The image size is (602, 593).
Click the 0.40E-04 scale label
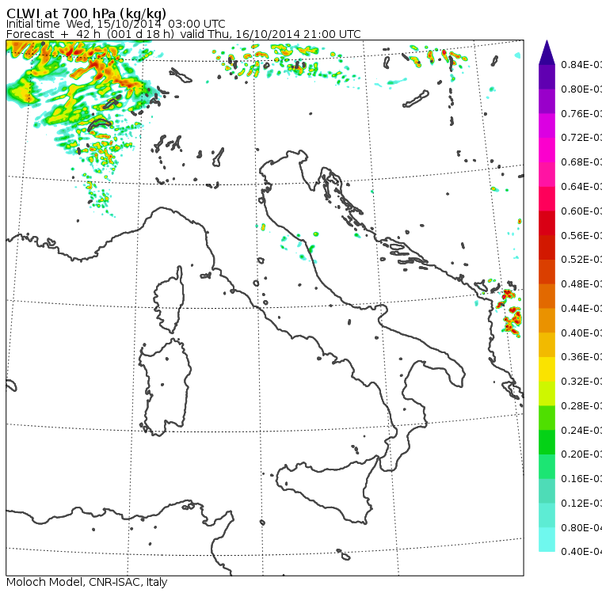(581, 552)
